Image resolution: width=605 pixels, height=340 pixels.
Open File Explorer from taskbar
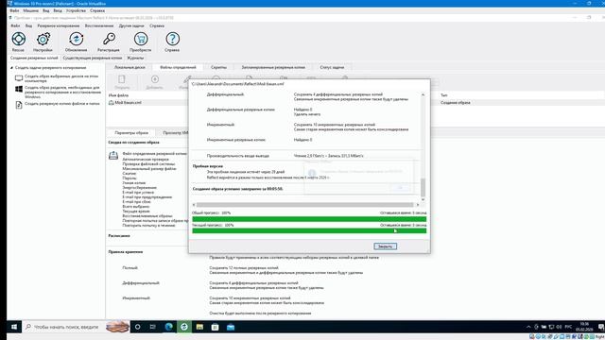coord(199,327)
